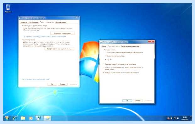Open the Как установить дополнительные языки link
This screenshot has width=195, height=124.
coord(36,79)
